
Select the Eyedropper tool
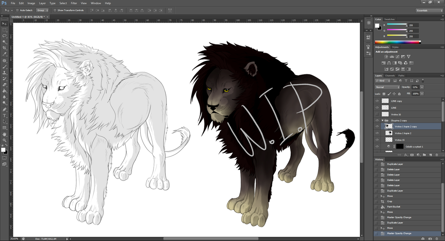pyautogui.click(x=5, y=54)
